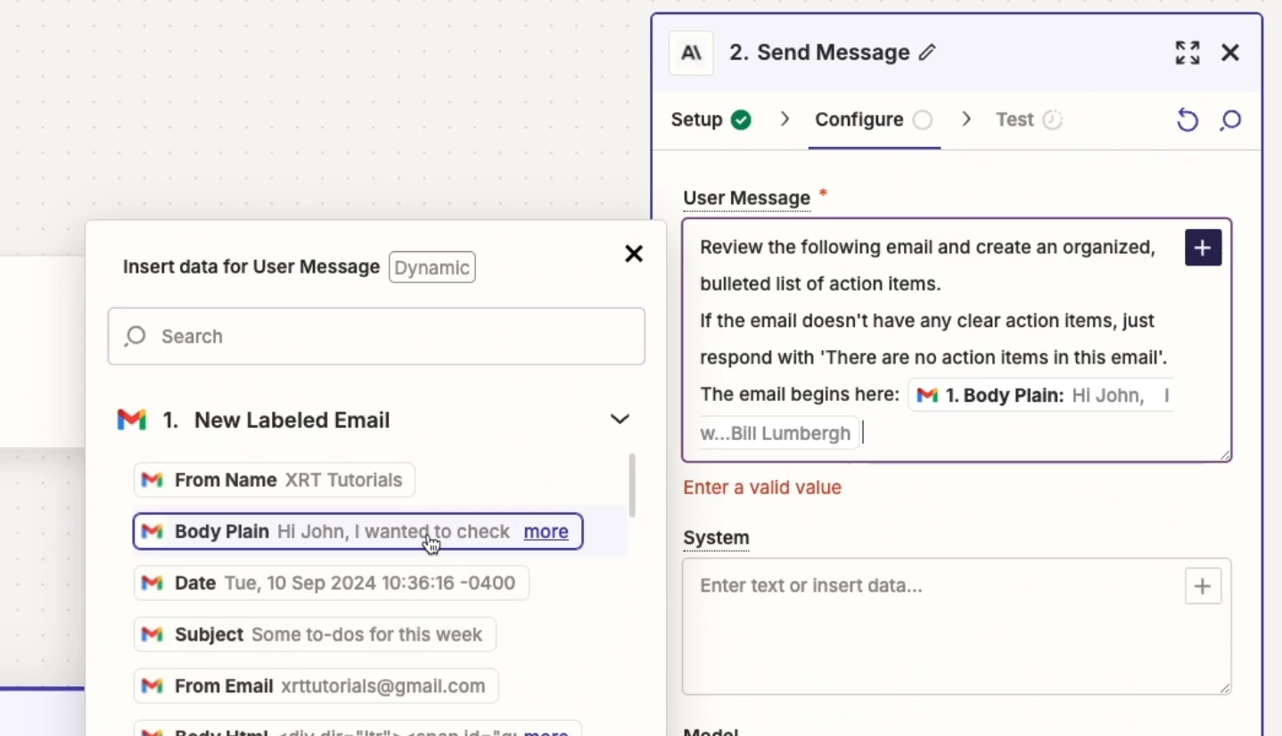Image resolution: width=1282 pixels, height=736 pixels.
Task: Click the 'Enter a valid value' error text
Action: click(762, 487)
